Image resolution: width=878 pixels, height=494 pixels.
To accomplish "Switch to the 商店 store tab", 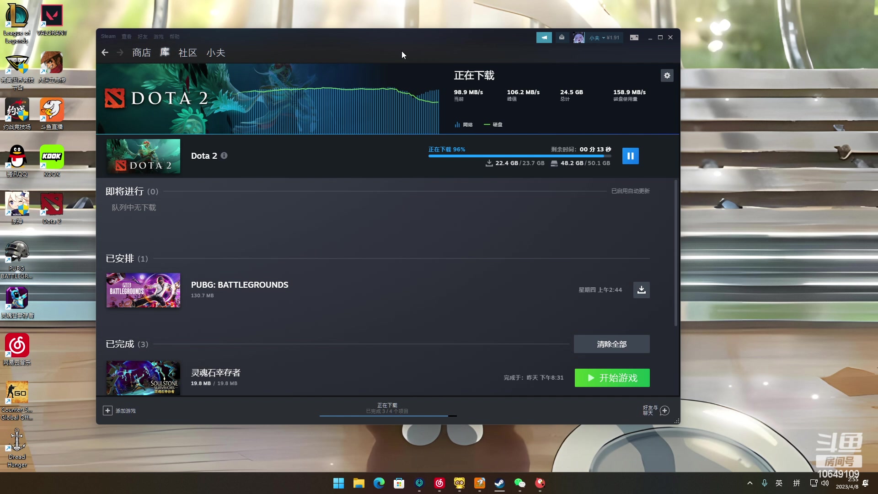I will pyautogui.click(x=141, y=53).
